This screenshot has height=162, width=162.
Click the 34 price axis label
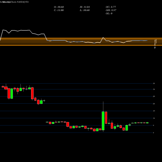pyautogui.click(x=154, y=89)
